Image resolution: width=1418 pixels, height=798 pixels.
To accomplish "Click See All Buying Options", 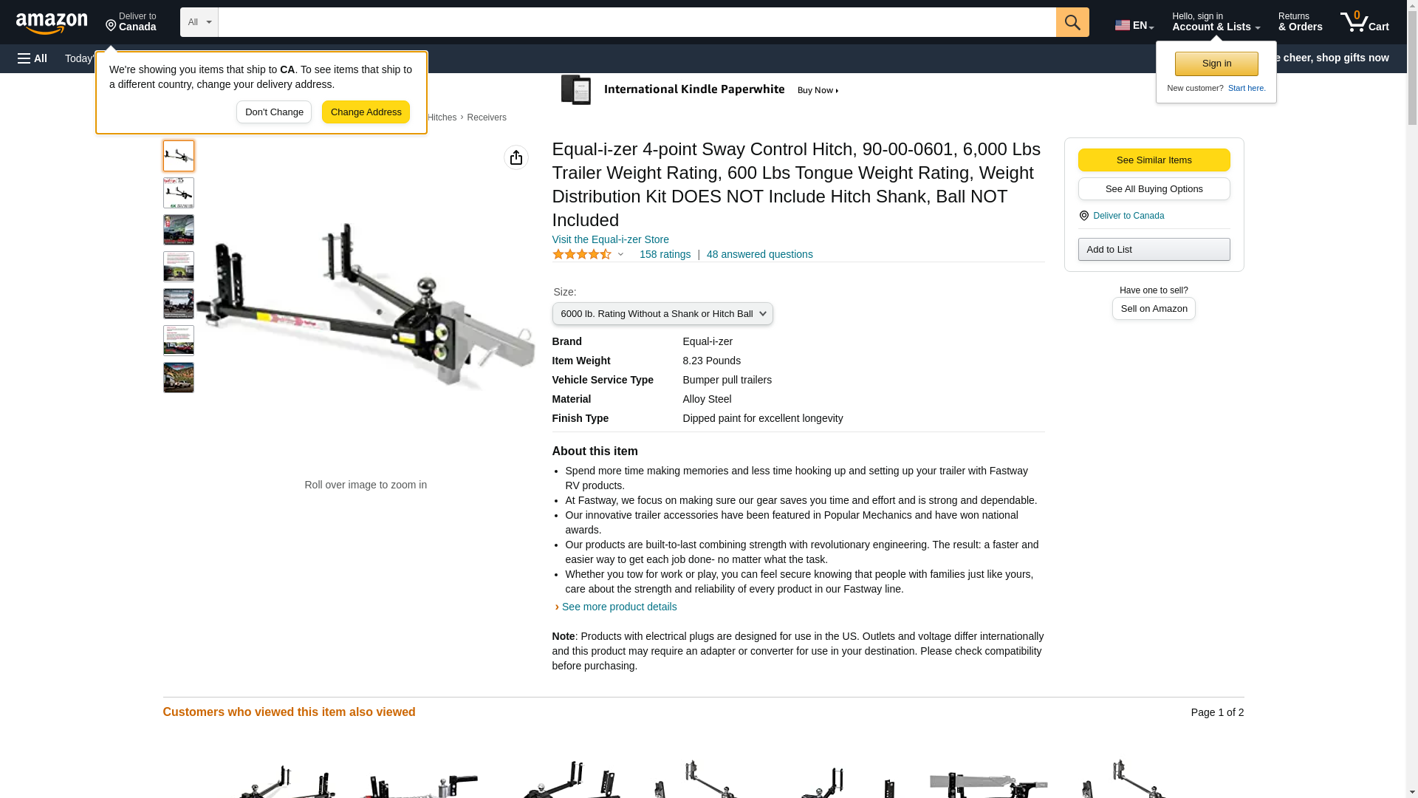I will click(1154, 188).
